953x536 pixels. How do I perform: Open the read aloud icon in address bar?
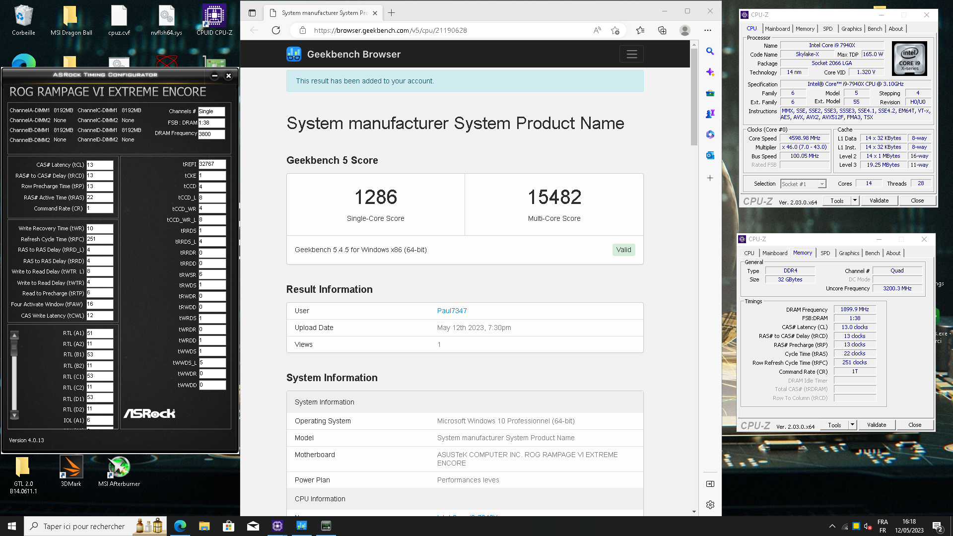pyautogui.click(x=597, y=30)
